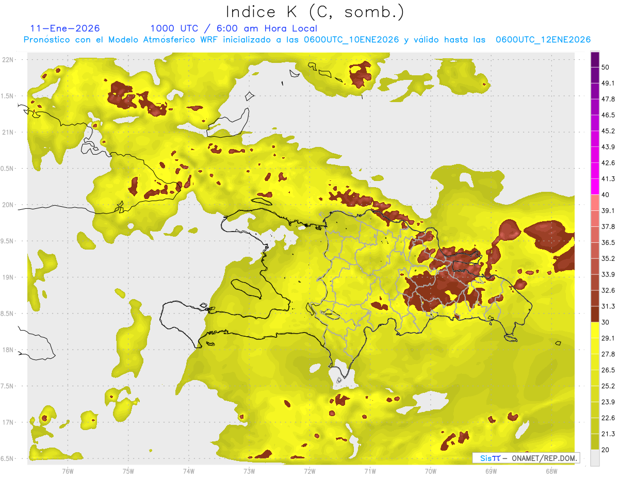The width and height of the screenshot is (619, 478).
Task: Click the color scale value '41.3'
Action: click(608, 179)
